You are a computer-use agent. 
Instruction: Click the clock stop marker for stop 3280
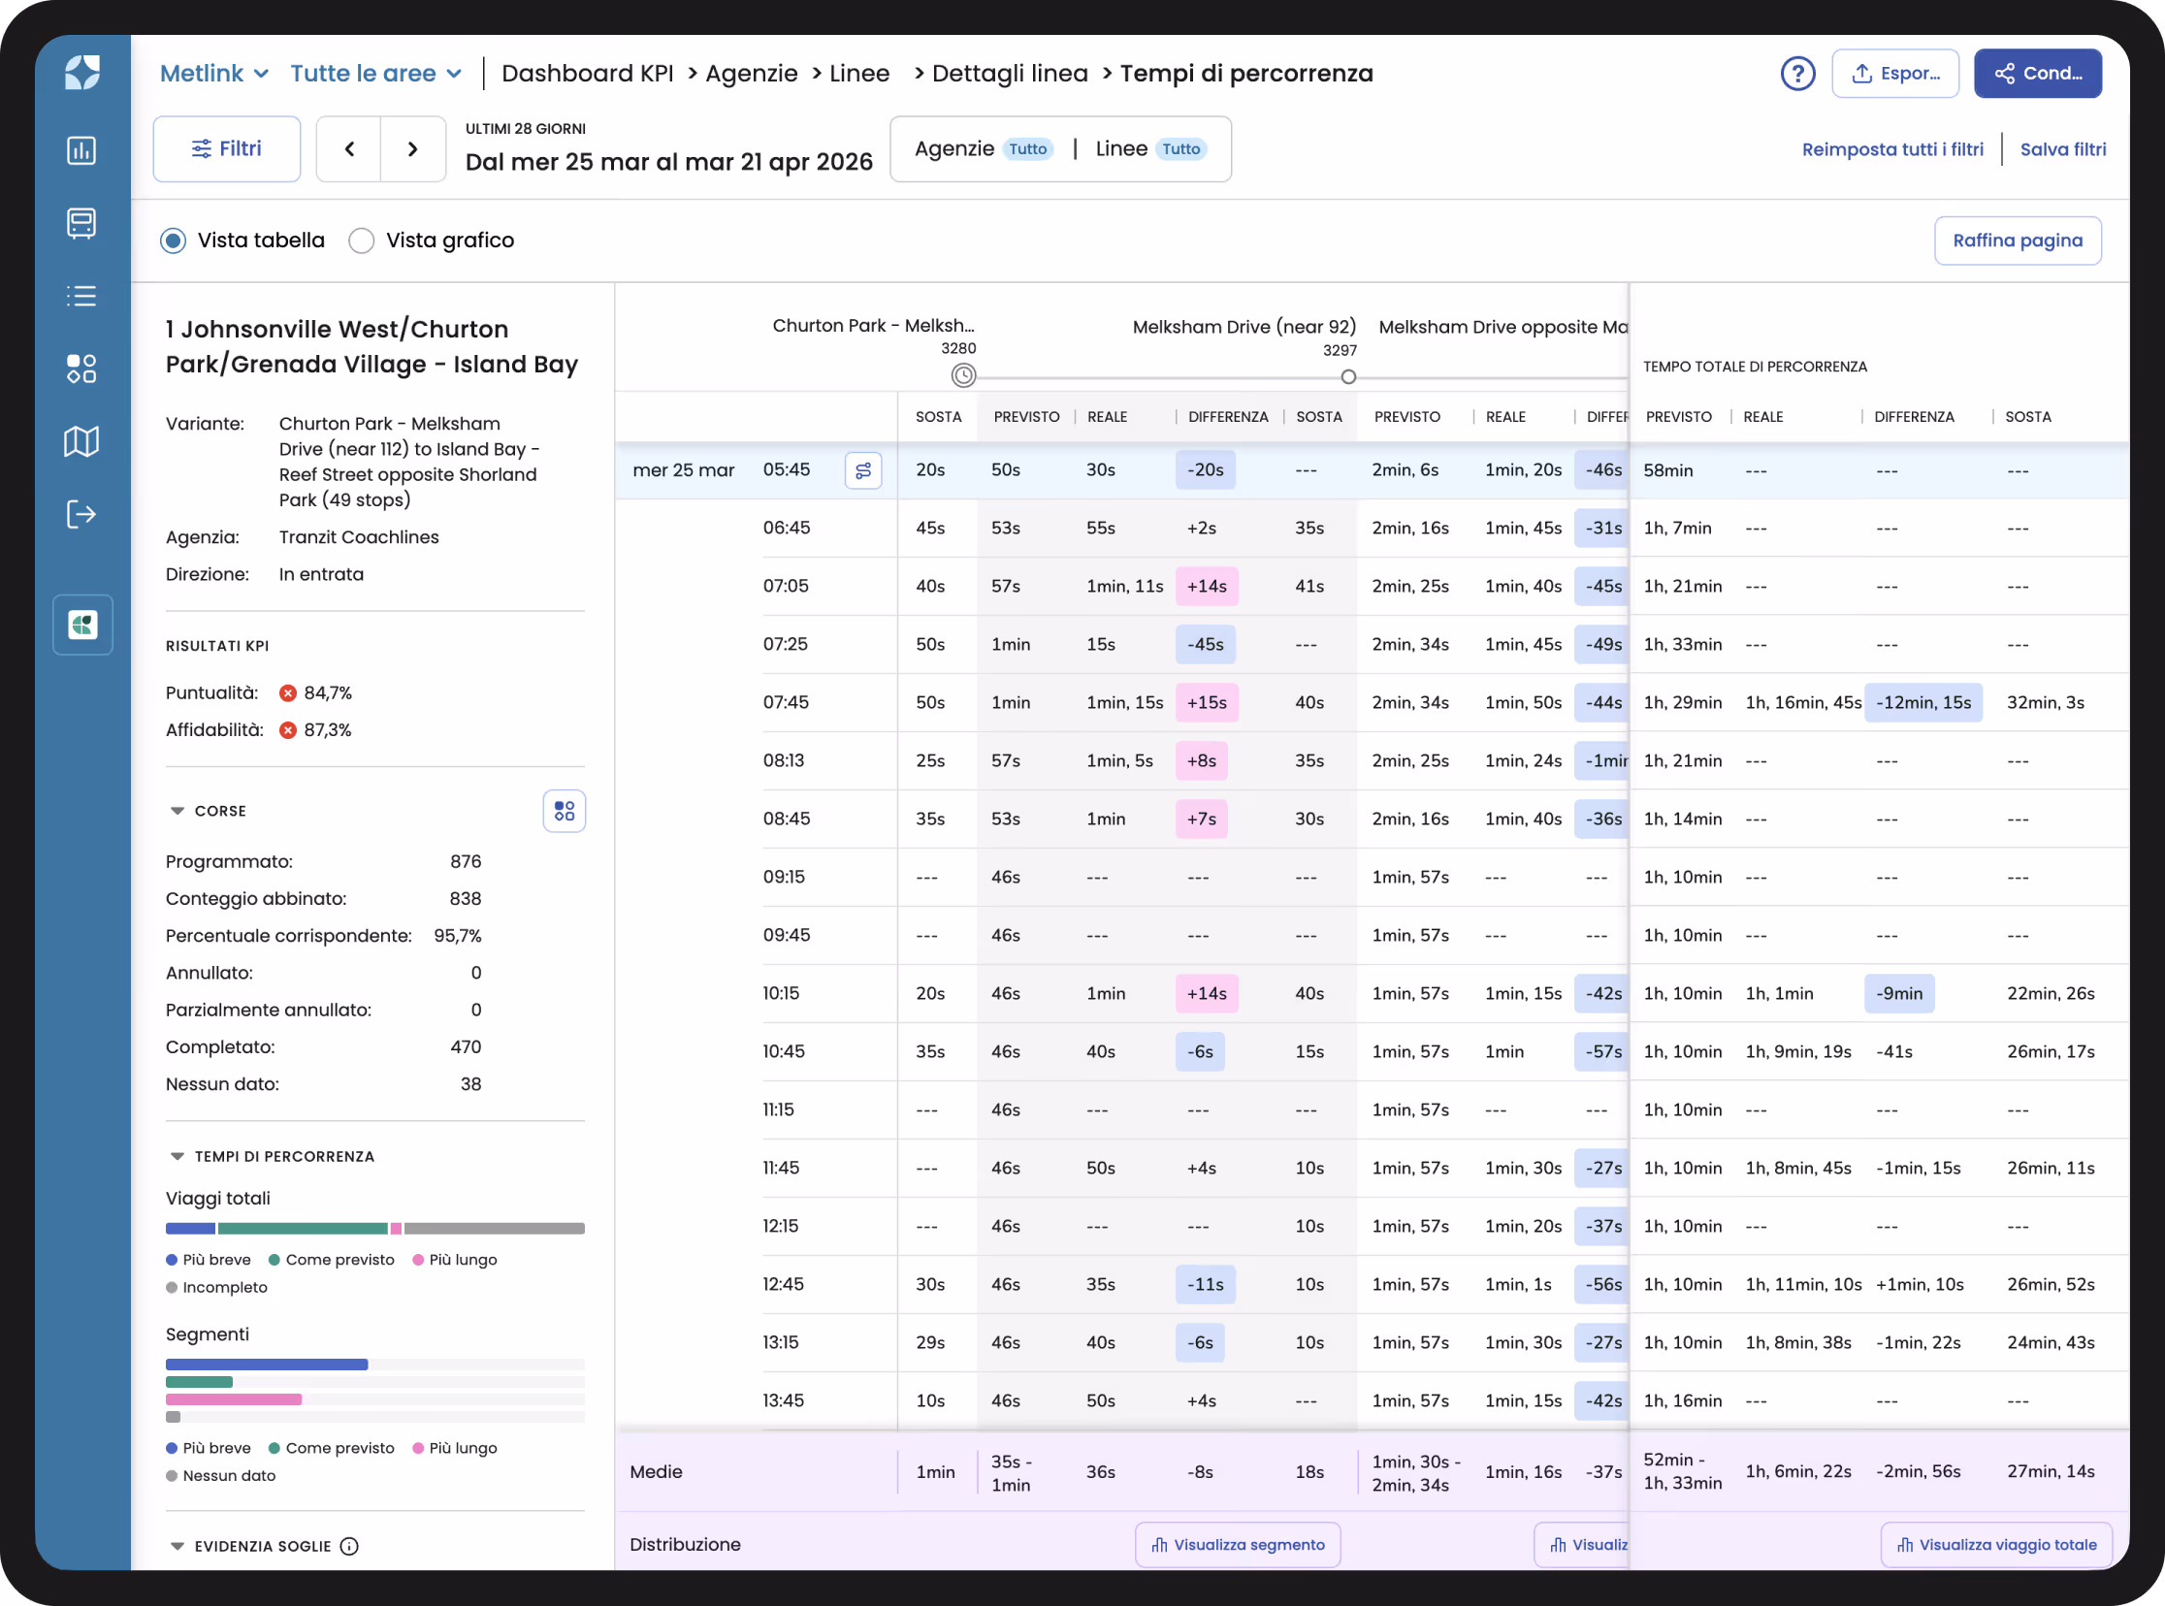tap(962, 375)
